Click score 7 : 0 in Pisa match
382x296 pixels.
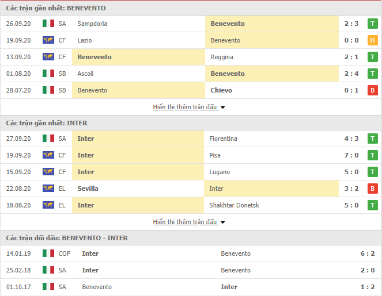[351, 155]
